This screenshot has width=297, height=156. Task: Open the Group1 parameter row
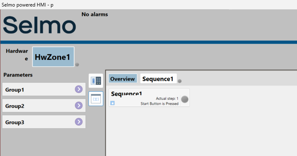pos(44,89)
